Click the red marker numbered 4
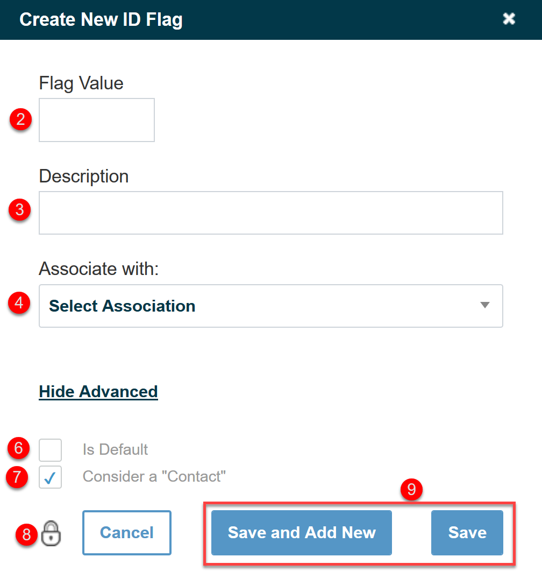Image resolution: width=542 pixels, height=585 pixels. [19, 304]
